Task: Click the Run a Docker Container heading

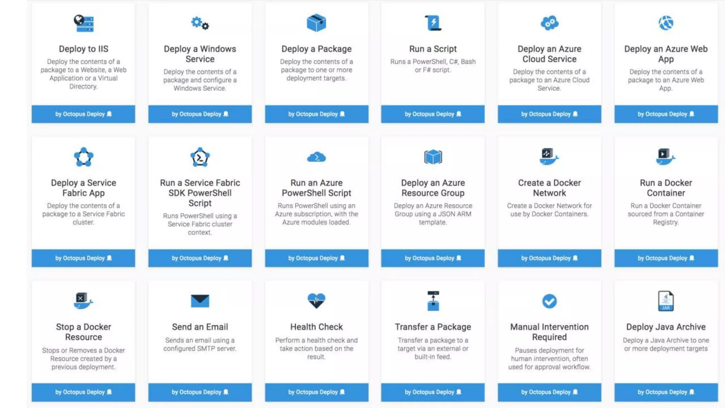Action: (x=666, y=188)
